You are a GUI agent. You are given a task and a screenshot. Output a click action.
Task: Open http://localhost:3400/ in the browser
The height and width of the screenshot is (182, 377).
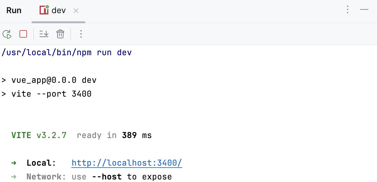point(127,163)
